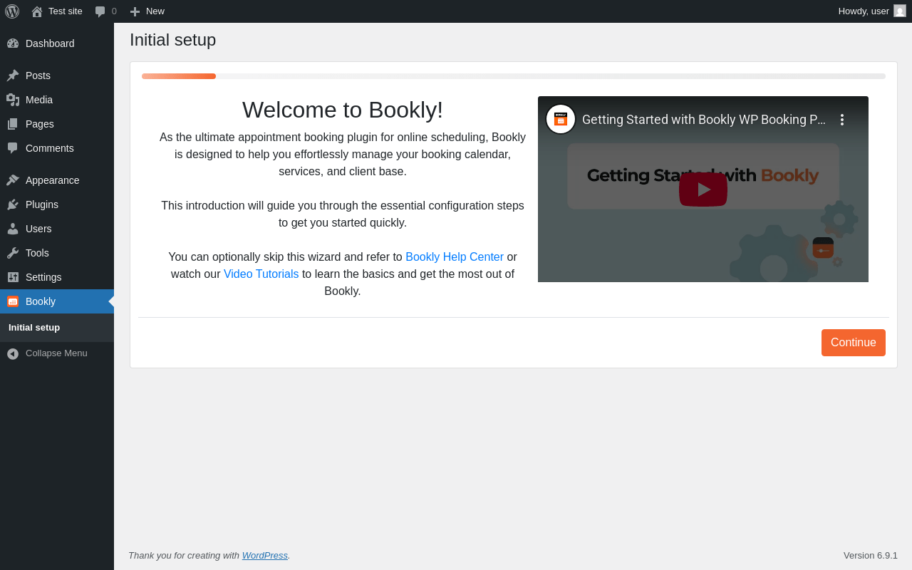912x570 pixels.
Task: Click the WordPress logo icon
Action: (12, 11)
